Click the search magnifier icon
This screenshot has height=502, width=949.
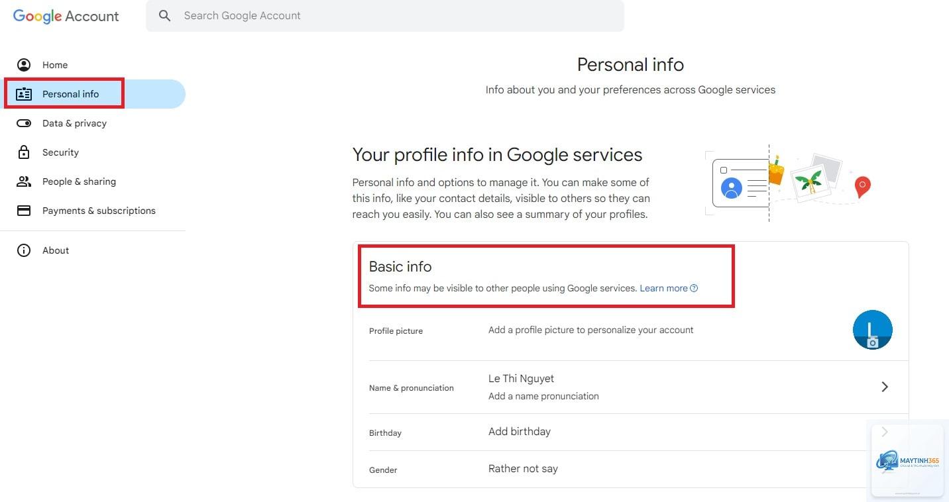[x=165, y=16]
